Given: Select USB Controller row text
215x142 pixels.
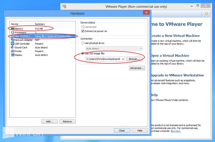Looking at the screenshot, I should click(22, 44).
